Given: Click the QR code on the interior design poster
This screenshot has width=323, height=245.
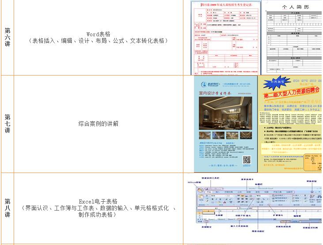Looking at the screenshot, I should [x=247, y=160].
